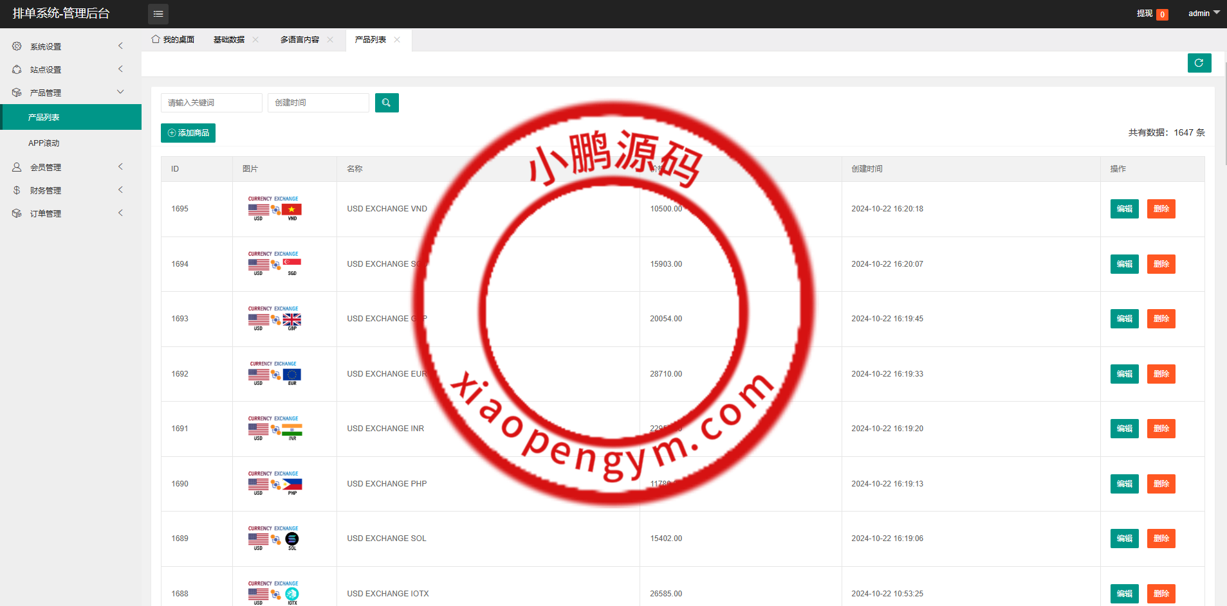Click the USD EXCHANGE VND product thumbnail
The width and height of the screenshot is (1227, 606).
275,209
